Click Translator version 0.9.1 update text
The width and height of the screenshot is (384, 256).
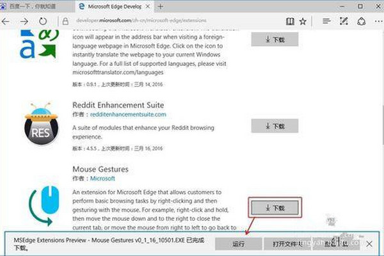click(x=118, y=84)
